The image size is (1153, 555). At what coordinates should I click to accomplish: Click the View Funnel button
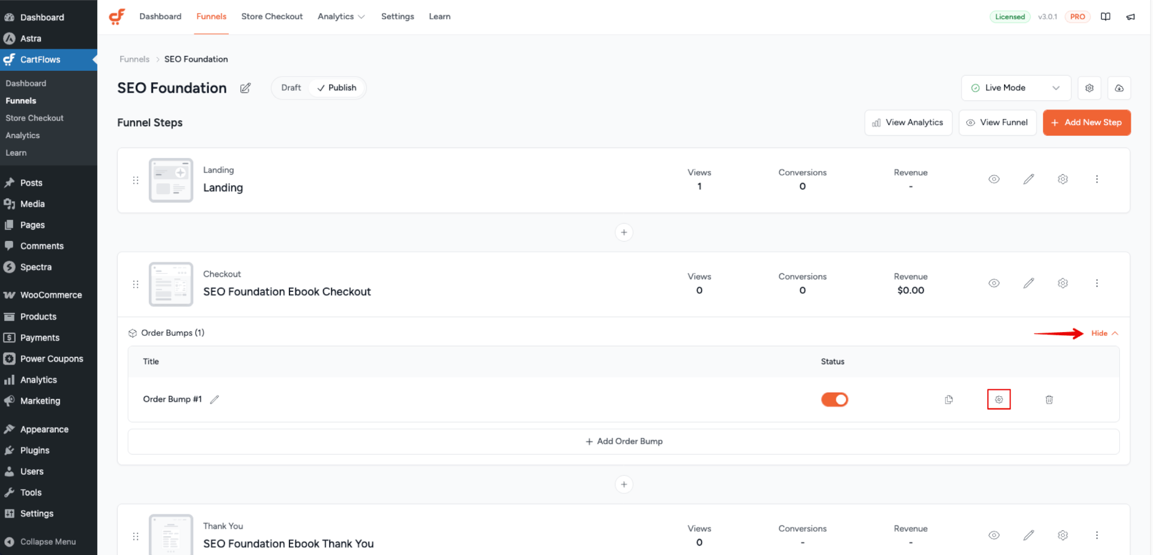997,123
